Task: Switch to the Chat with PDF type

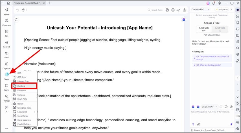Action: (204, 29)
